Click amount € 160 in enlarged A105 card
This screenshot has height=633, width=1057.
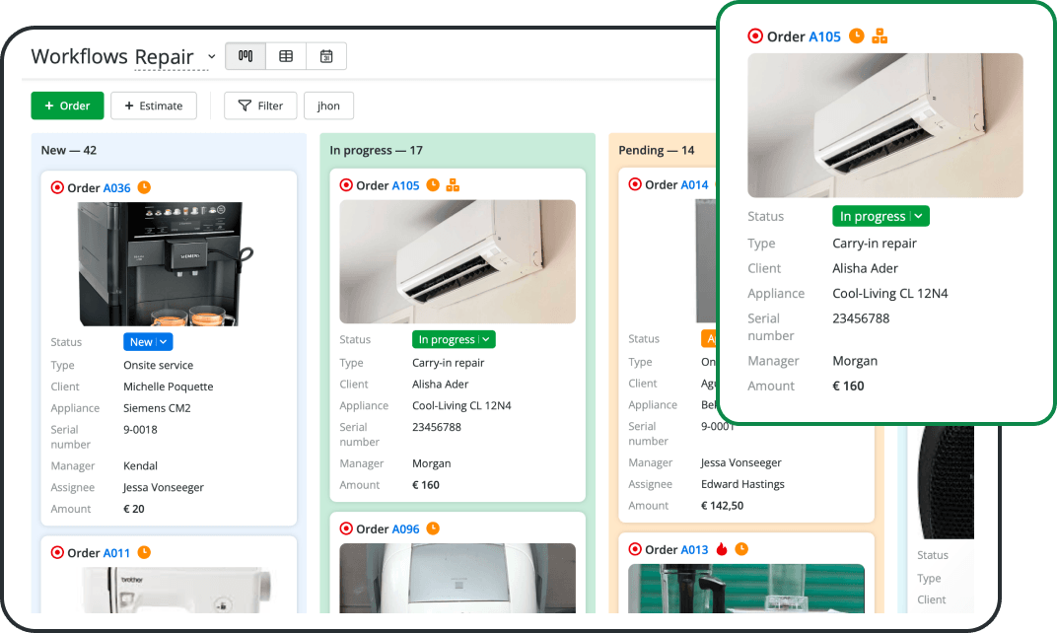pyautogui.click(x=848, y=386)
